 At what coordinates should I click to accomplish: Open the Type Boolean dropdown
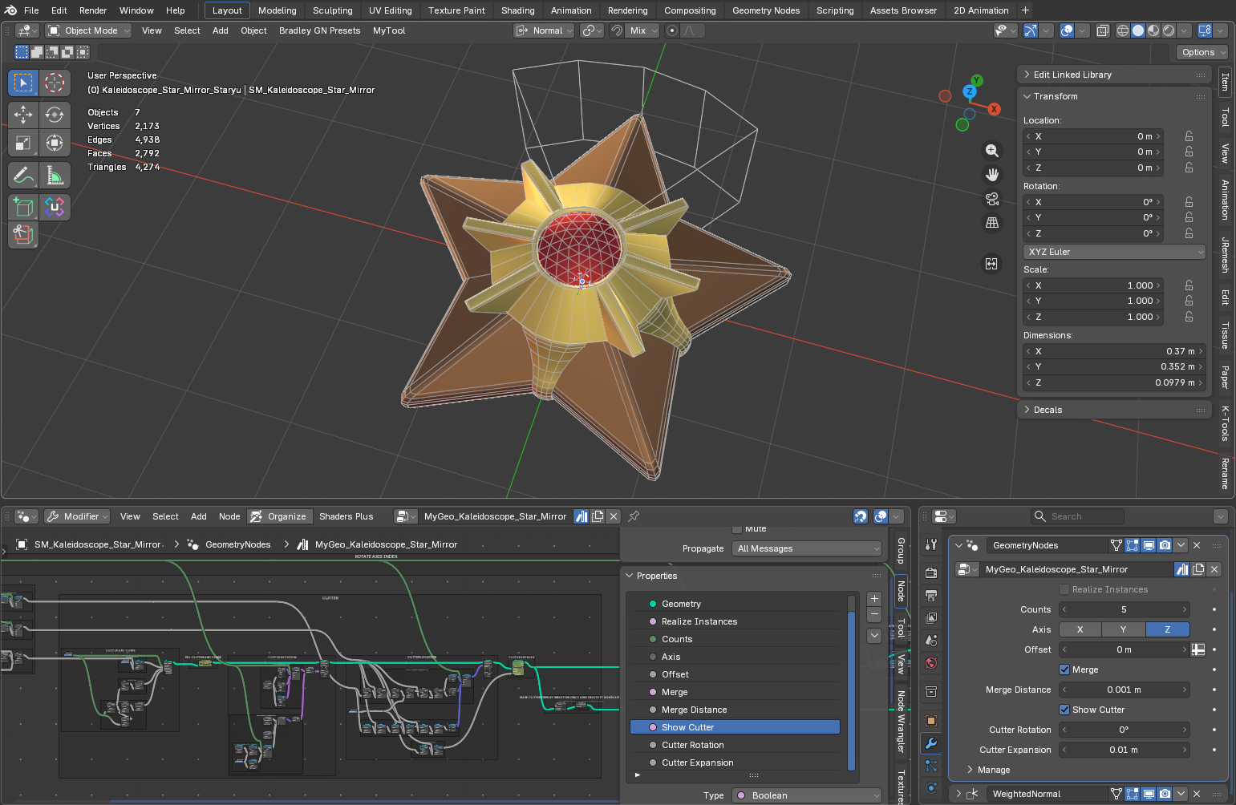[x=807, y=795]
